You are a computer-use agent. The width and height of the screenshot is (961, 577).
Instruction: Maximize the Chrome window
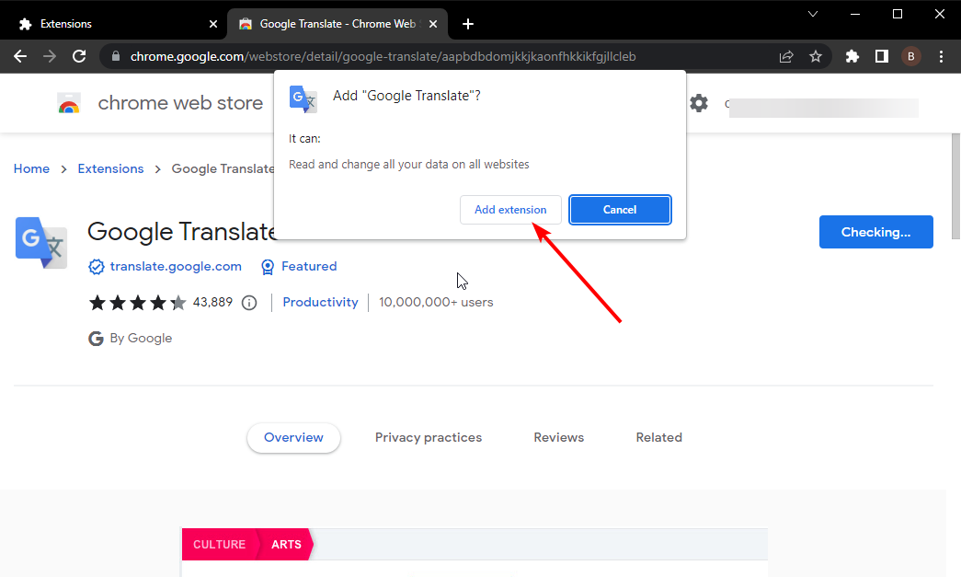(898, 14)
